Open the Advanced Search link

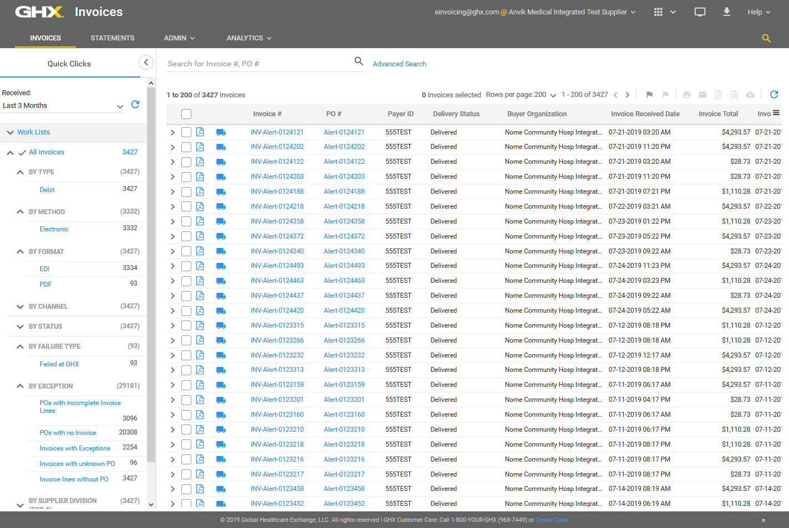point(399,64)
